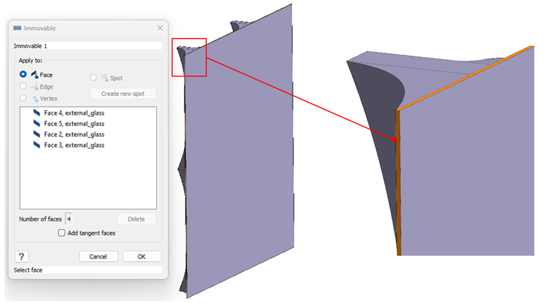Select the Spot radio button

coord(93,77)
